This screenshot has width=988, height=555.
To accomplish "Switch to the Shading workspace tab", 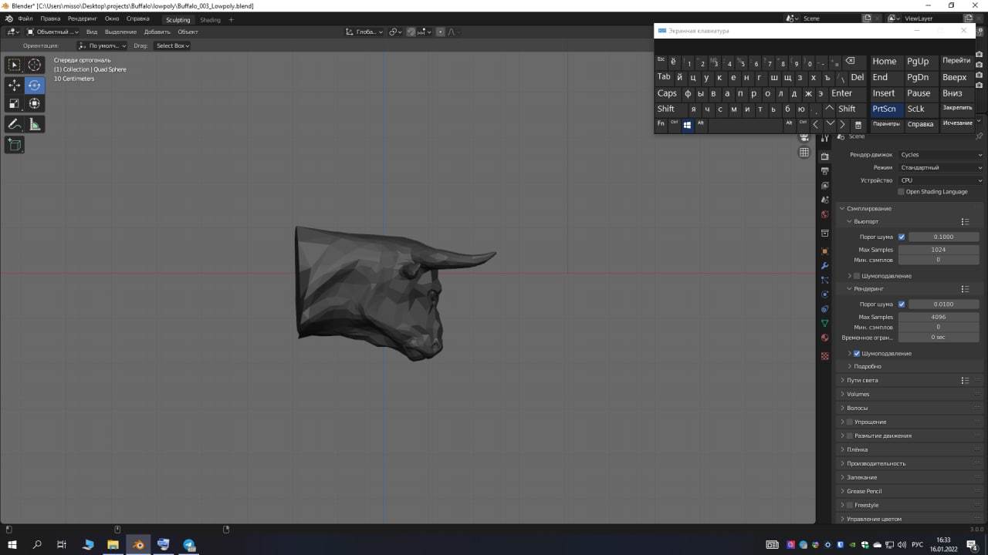I will tap(210, 19).
